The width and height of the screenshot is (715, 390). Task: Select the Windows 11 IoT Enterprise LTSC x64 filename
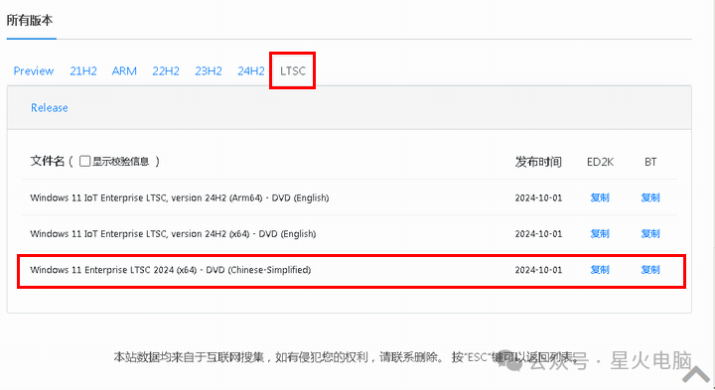coord(173,234)
